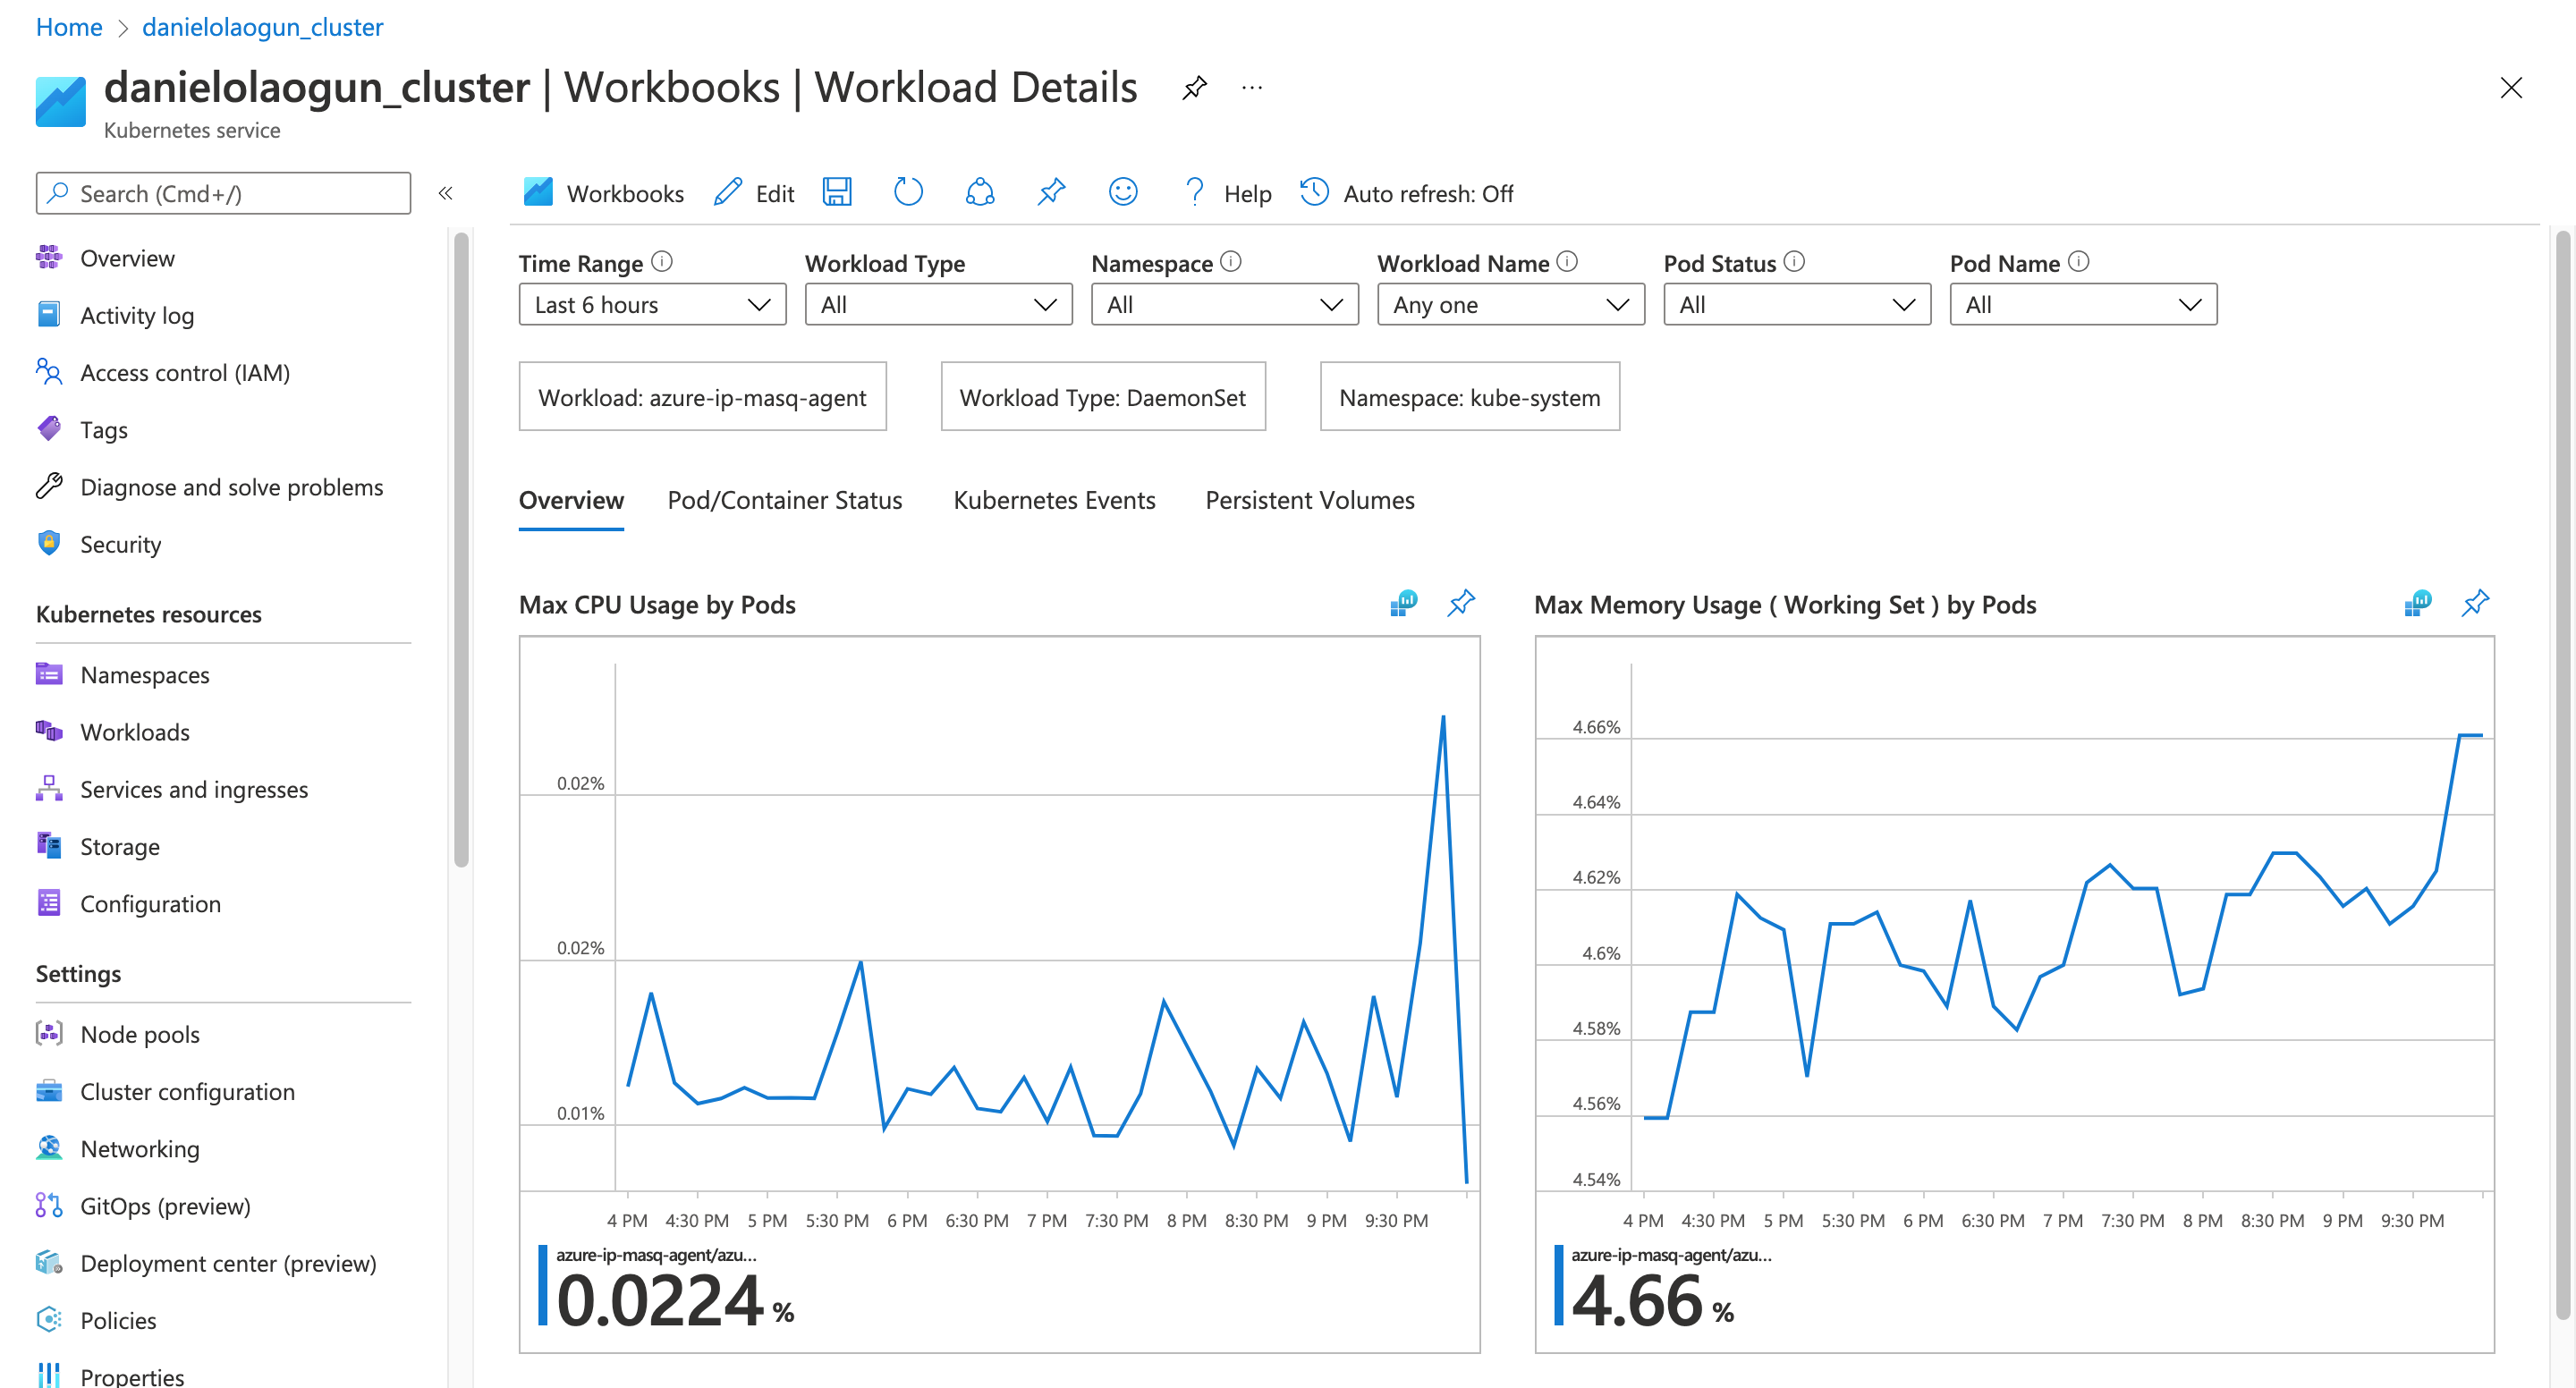Click Workload Type: DaemonSet tile
This screenshot has width=2576, height=1388.
[x=1103, y=396]
